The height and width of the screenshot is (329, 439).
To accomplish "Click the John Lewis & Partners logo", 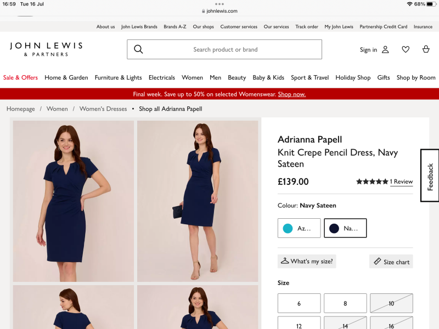I will [x=46, y=50].
